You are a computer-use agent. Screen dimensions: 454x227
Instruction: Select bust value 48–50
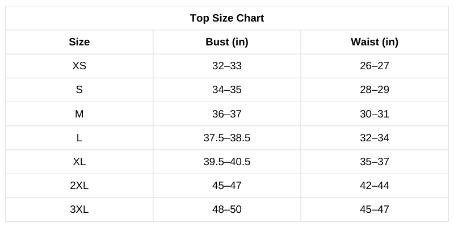tap(227, 209)
